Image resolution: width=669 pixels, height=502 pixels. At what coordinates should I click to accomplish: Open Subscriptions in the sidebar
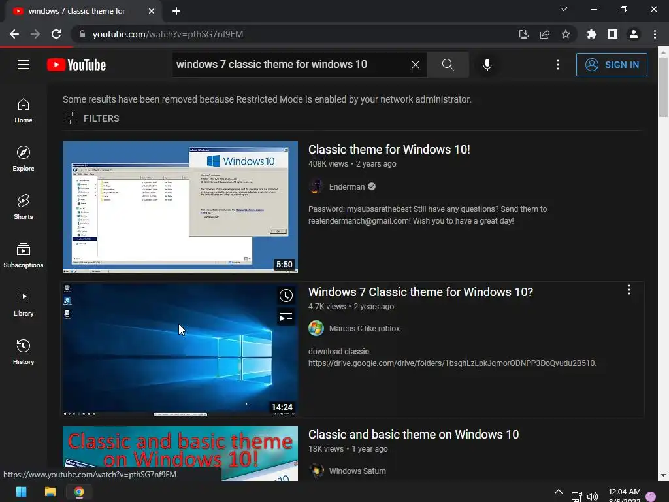(24, 256)
